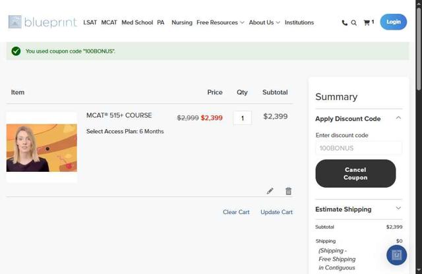Edit the MCAT course item with pencil icon

(x=270, y=191)
